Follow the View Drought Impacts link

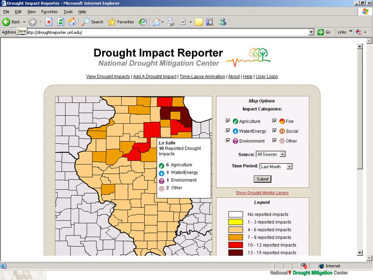point(108,77)
